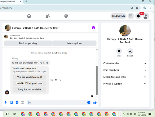Close the Messenger Facebook tab
This screenshot has width=155, height=117.
click(x=20, y=1)
